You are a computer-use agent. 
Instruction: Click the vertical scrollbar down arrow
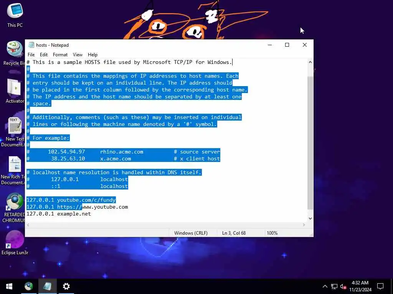point(310,219)
